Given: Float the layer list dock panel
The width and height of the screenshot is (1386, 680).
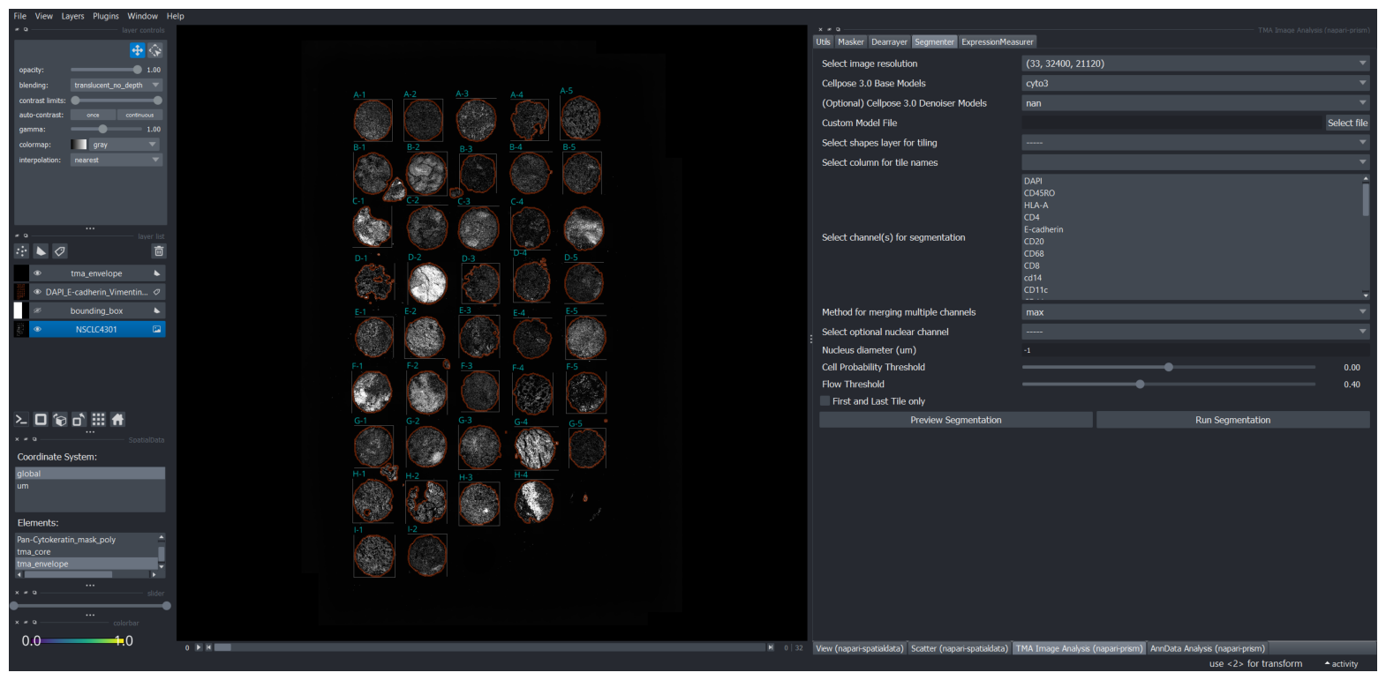Looking at the screenshot, I should [26, 236].
